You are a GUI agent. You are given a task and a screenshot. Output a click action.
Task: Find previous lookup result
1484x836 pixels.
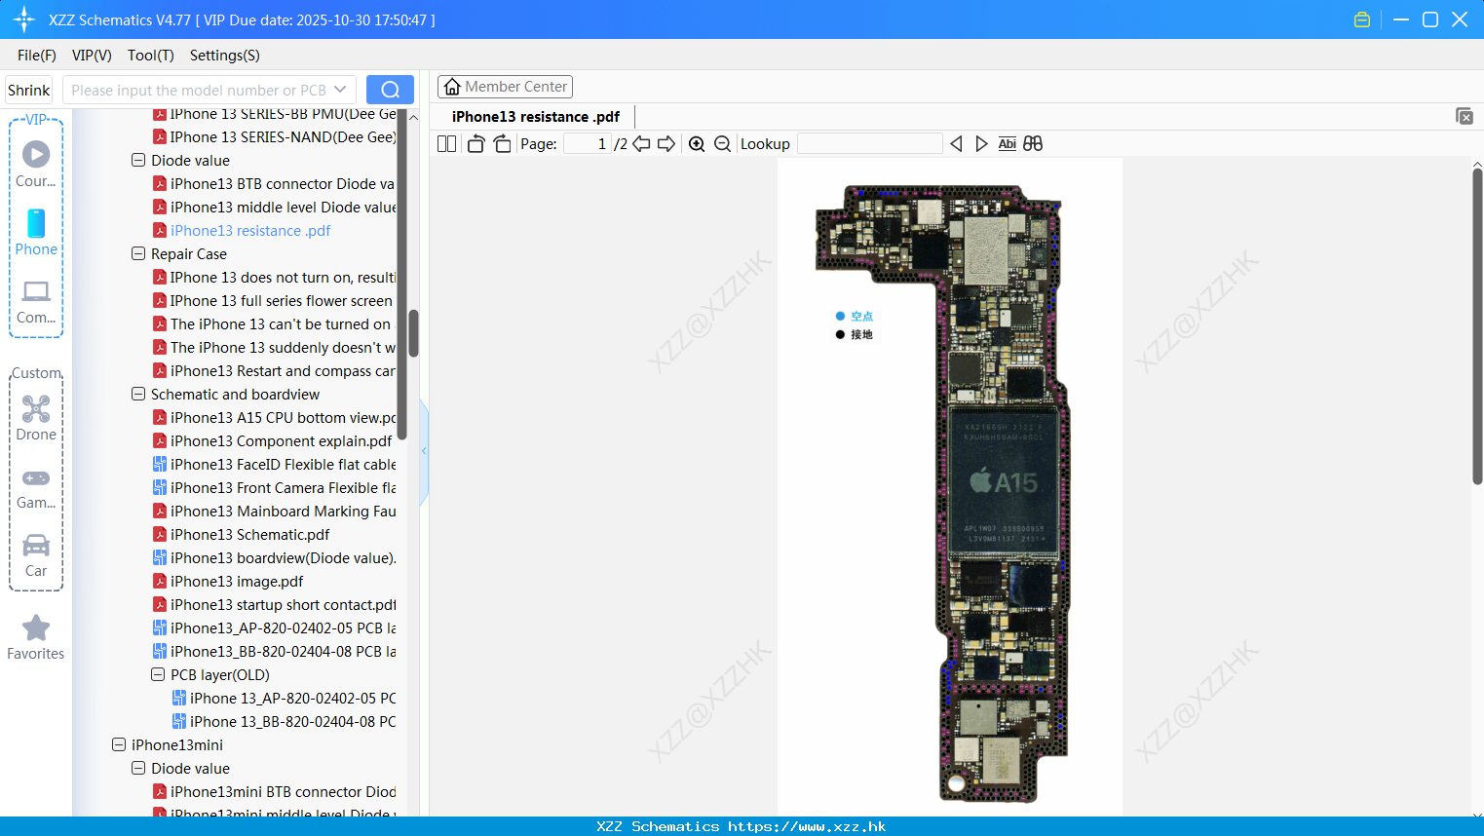[x=956, y=143]
